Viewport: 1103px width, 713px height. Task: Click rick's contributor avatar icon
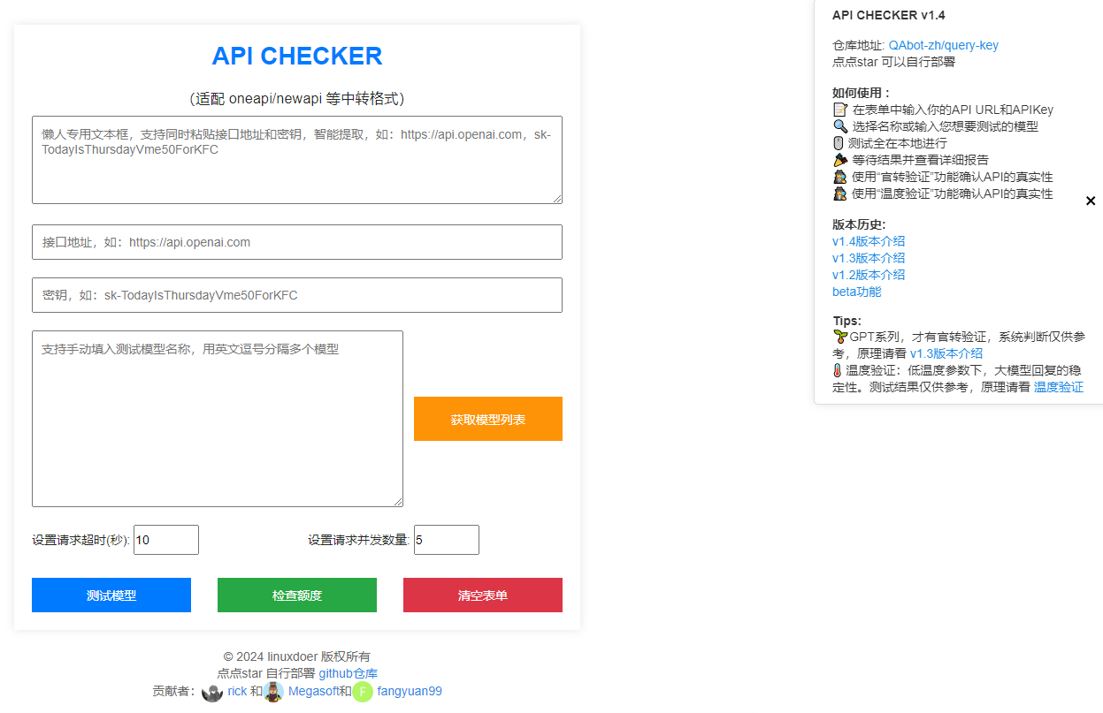212,692
